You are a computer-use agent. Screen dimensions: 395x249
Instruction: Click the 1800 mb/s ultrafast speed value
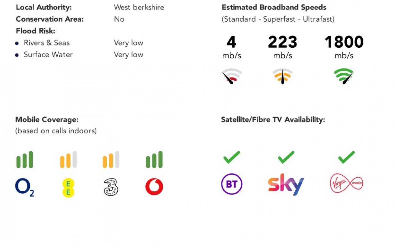point(344,42)
